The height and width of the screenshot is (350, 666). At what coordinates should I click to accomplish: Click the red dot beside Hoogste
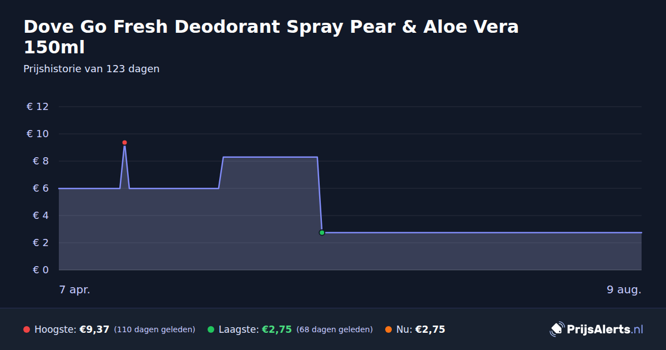coord(27,329)
